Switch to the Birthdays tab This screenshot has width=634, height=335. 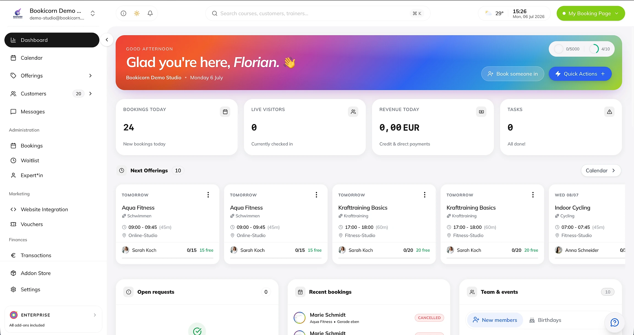click(545, 320)
